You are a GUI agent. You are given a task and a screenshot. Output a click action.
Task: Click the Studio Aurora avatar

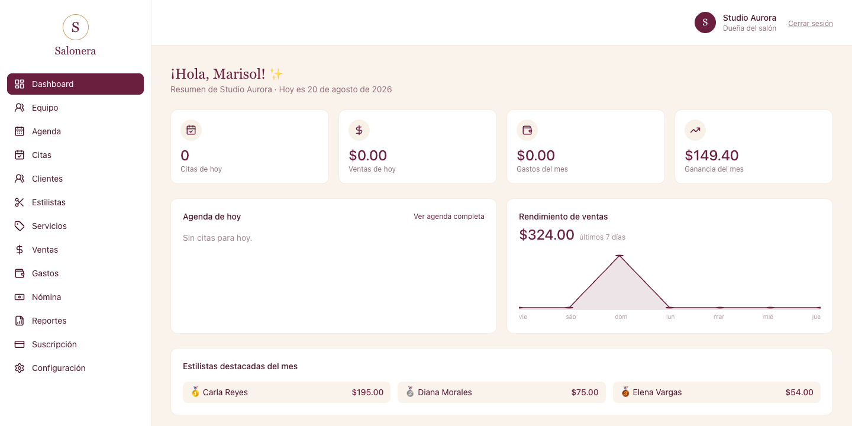705,22
